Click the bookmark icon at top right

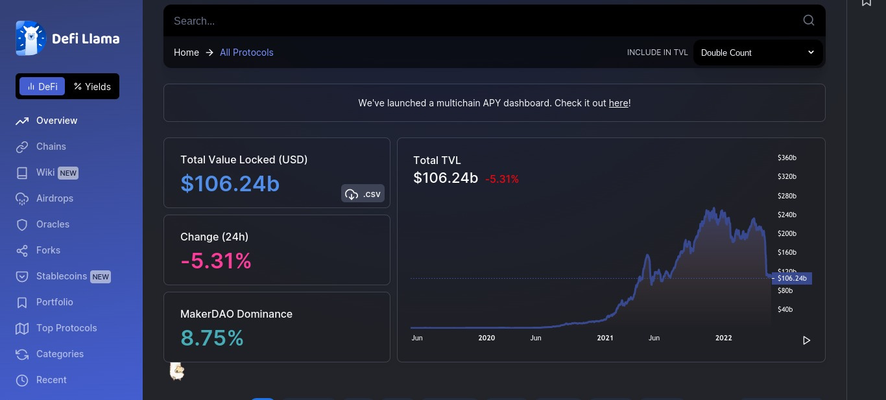(x=867, y=3)
